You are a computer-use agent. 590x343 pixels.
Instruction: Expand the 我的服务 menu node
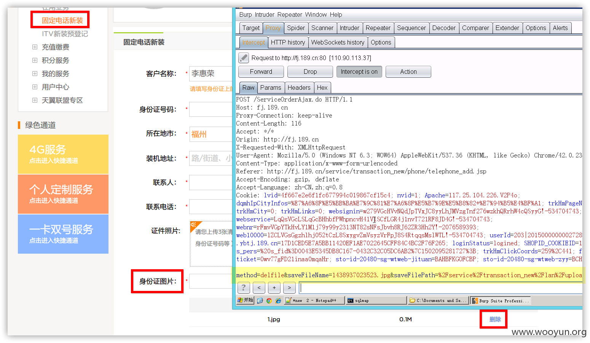pyautogui.click(x=35, y=74)
